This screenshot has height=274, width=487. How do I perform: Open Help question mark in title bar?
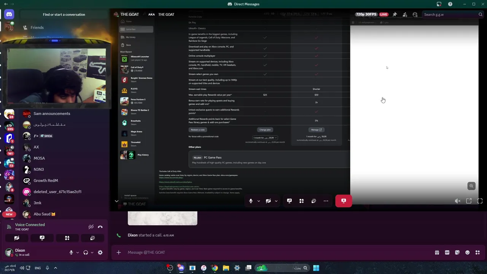point(450,4)
